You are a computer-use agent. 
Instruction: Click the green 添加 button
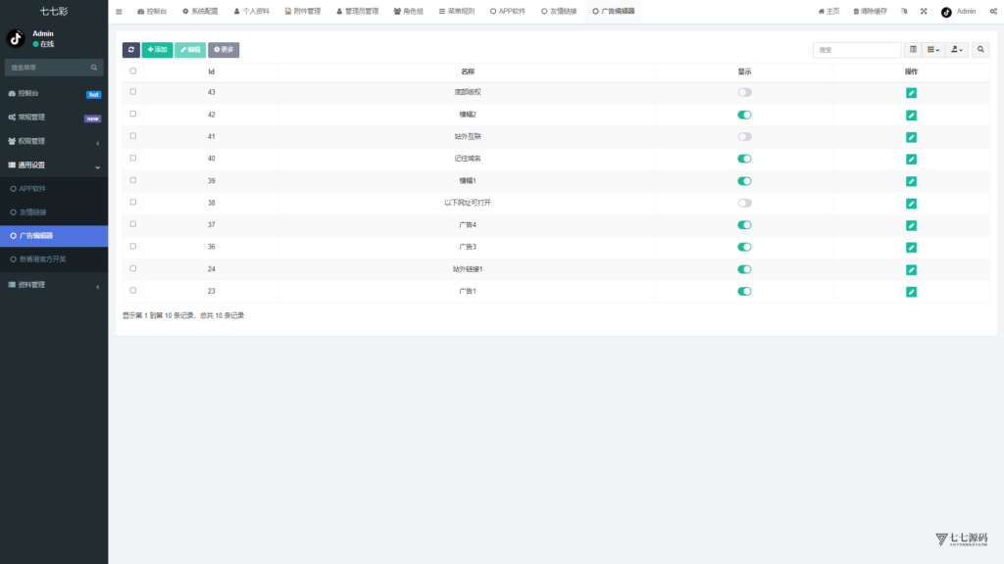(157, 49)
